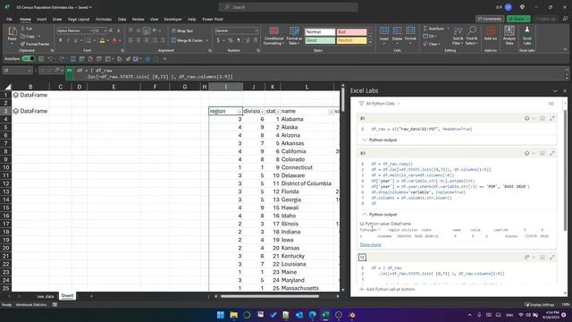
Task: Switch to the Formulas ribbon tab
Action: (x=104, y=19)
